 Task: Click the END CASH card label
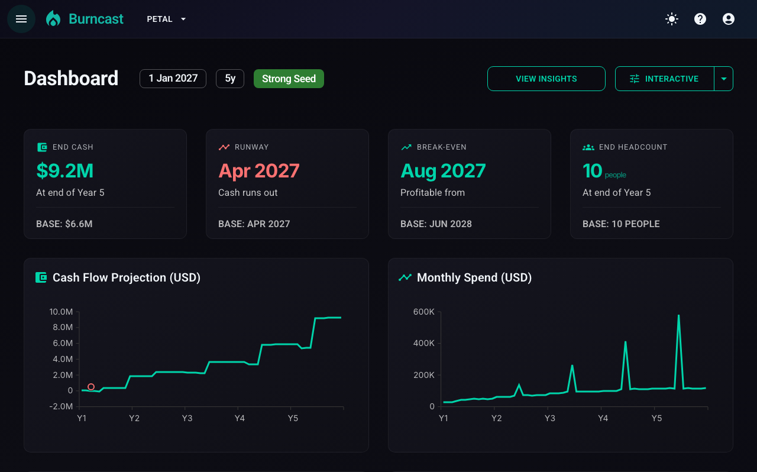[73, 147]
